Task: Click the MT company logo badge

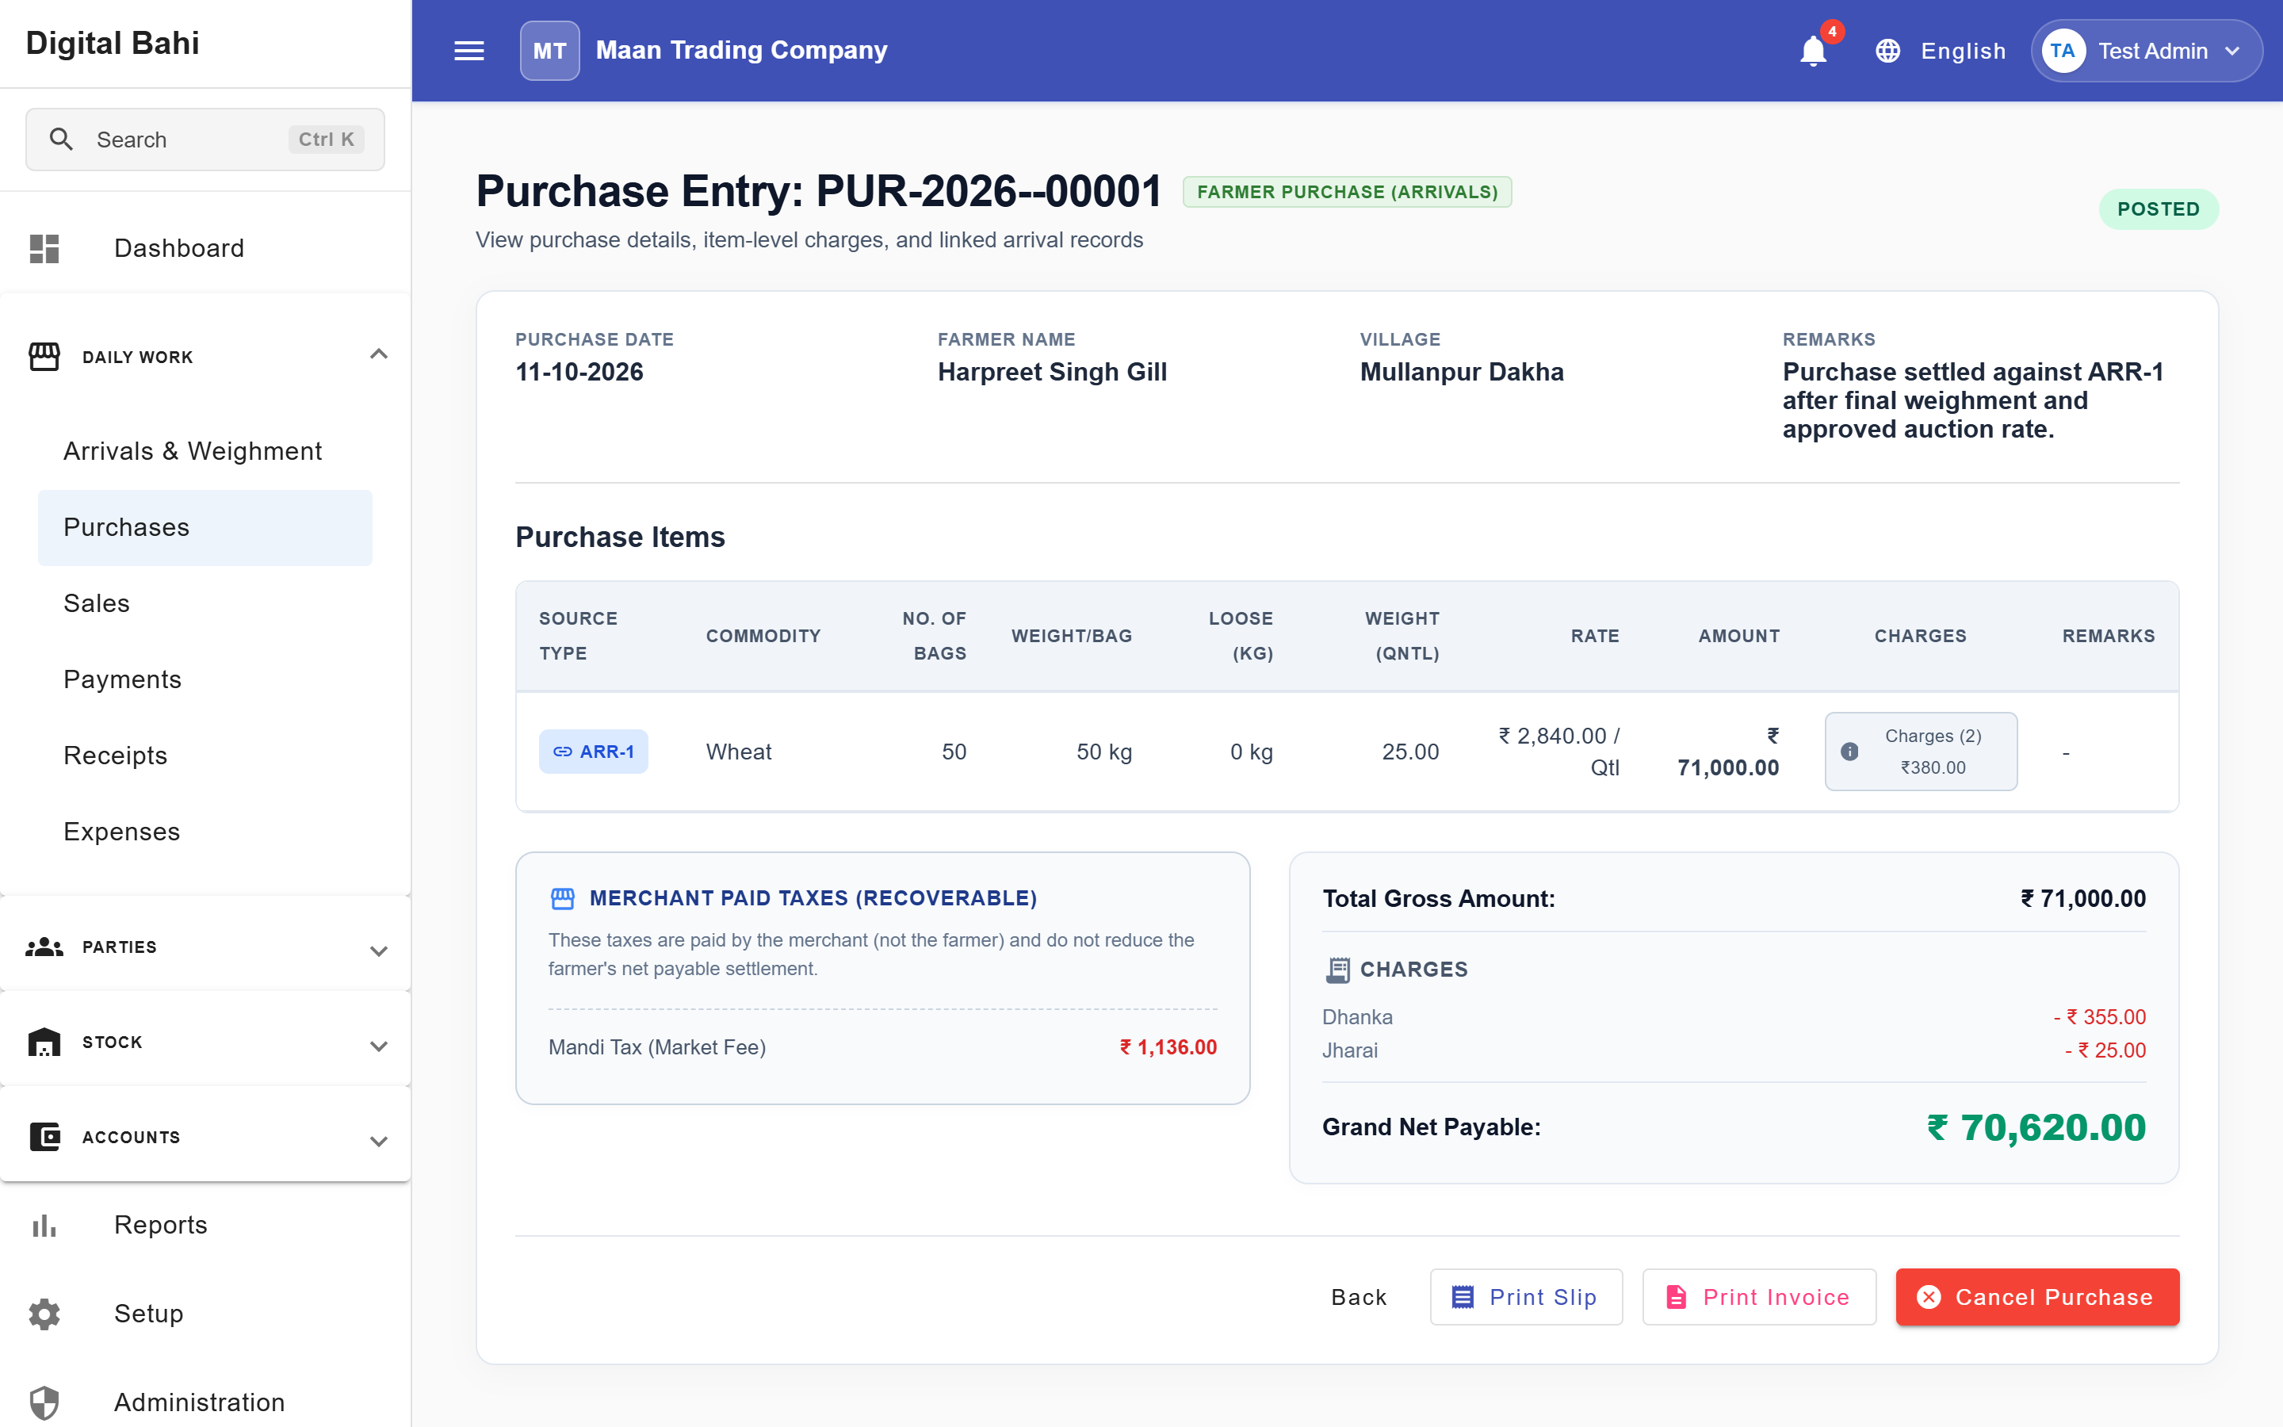Action: pos(549,51)
